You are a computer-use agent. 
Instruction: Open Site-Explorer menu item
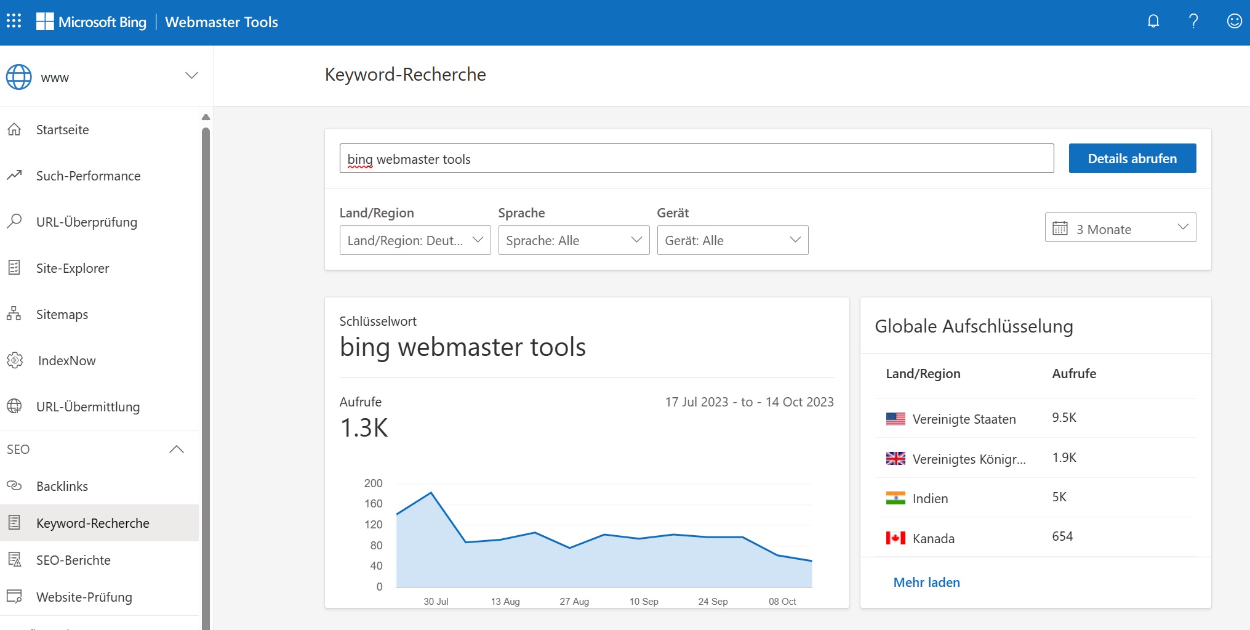tap(99, 268)
